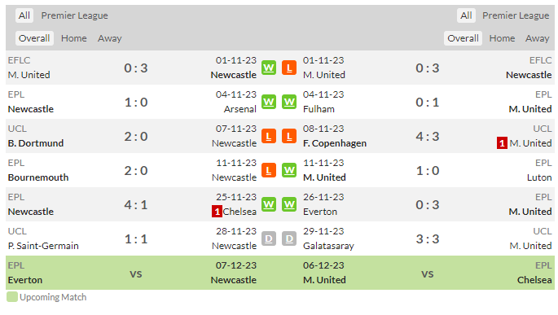Click the orange L badge for the F. Copenhagen match
Viewport: 558px width, 315px height.
click(289, 136)
